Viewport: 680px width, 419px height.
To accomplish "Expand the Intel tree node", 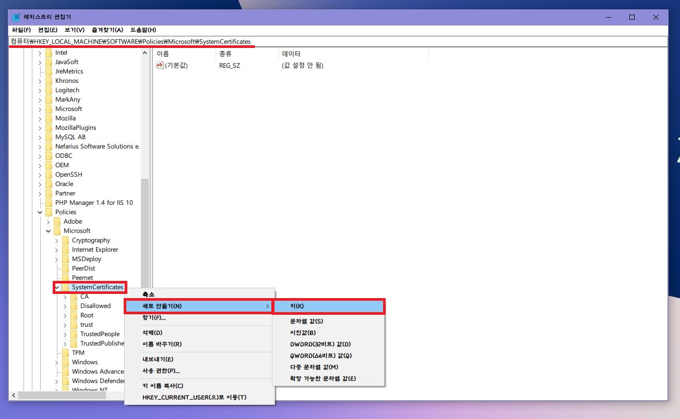I will [x=40, y=53].
